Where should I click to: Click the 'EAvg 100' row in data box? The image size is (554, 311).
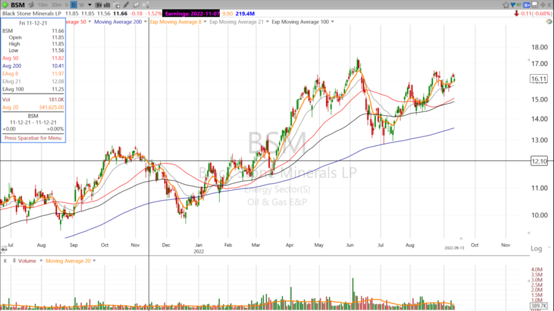[x=33, y=89]
